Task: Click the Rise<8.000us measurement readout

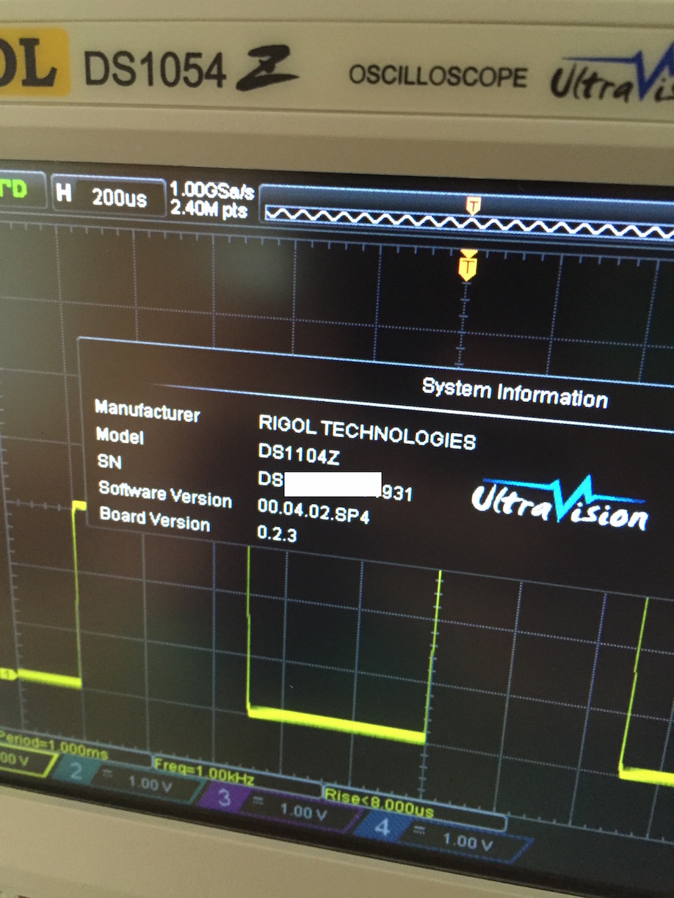Action: pos(380,803)
